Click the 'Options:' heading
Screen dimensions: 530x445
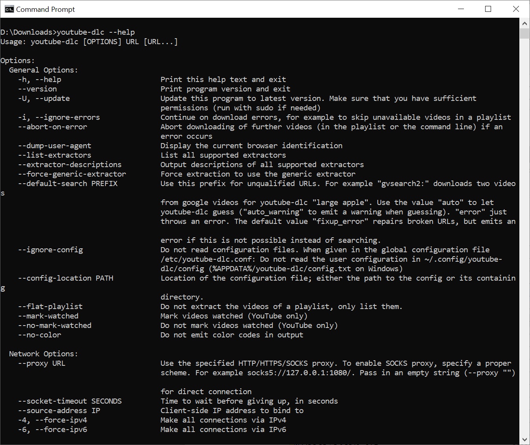click(18, 61)
